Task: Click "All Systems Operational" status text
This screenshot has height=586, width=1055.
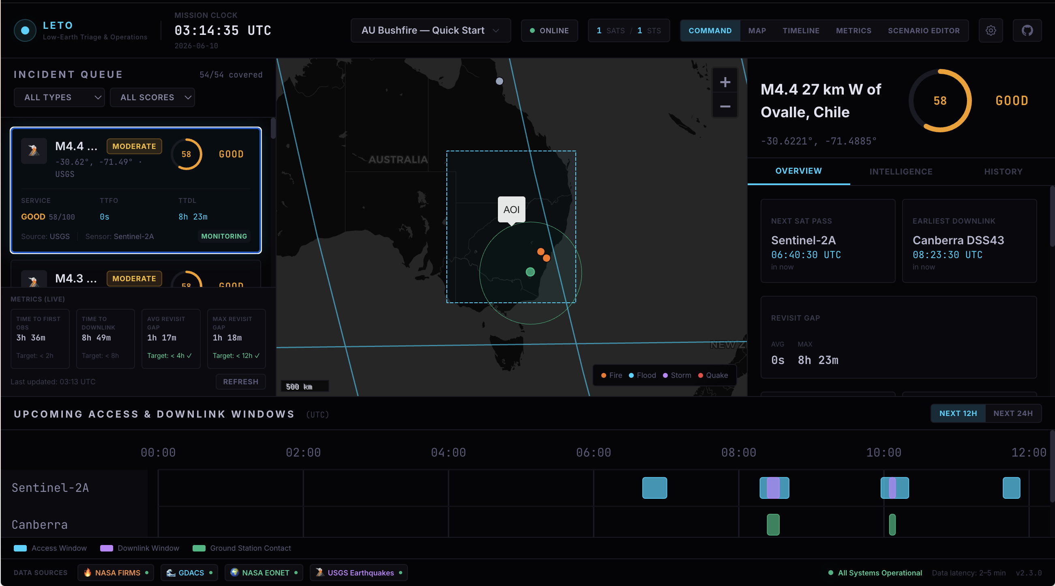Action: (880, 573)
